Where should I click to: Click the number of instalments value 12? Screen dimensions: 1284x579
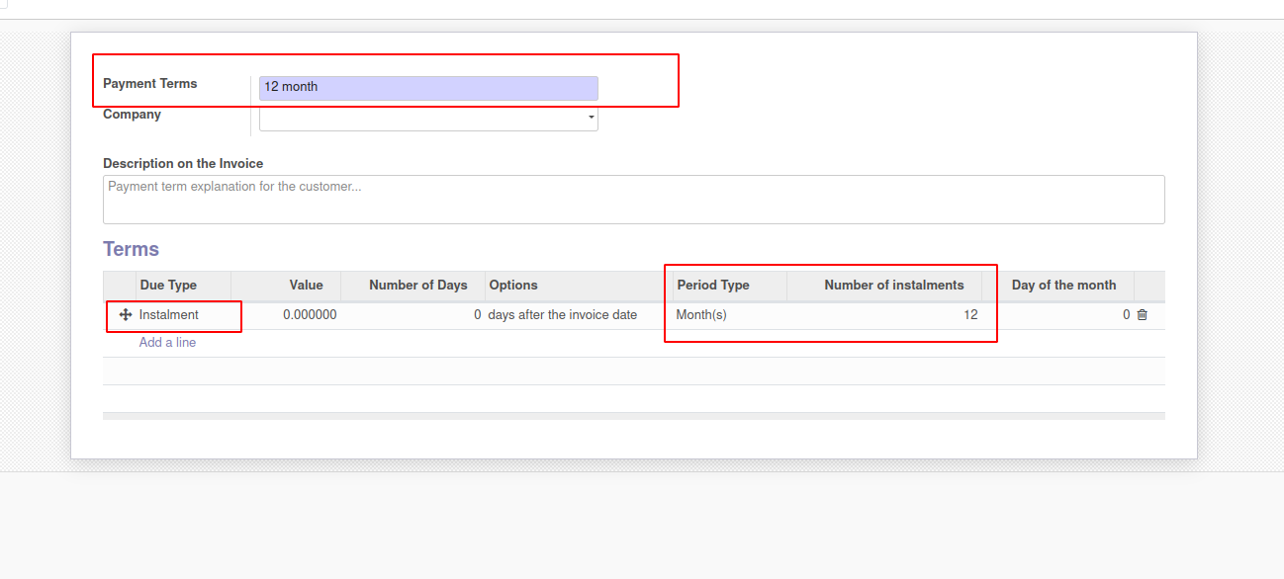(884, 315)
